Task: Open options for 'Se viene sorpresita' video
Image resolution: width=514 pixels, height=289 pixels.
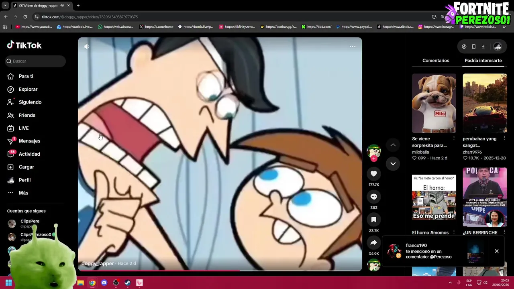Action: click(x=454, y=138)
